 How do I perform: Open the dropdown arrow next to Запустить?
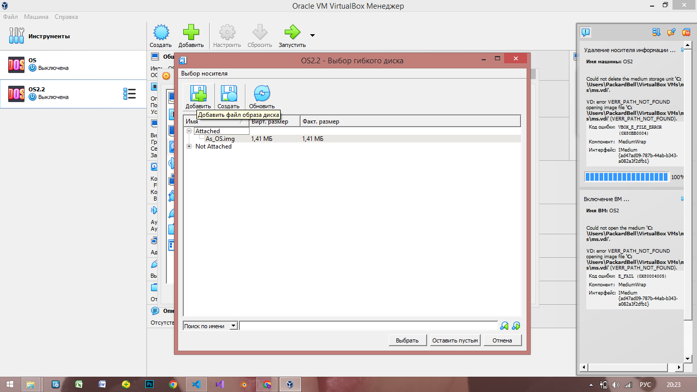[x=312, y=35]
